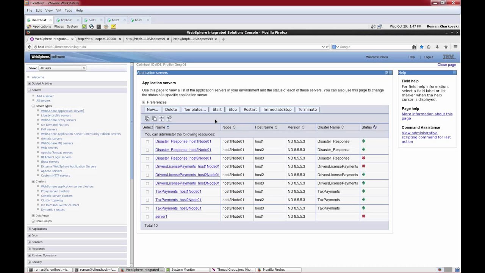485x273 pixels.
Task: Click the Deselect All items icon
Action: [155, 119]
